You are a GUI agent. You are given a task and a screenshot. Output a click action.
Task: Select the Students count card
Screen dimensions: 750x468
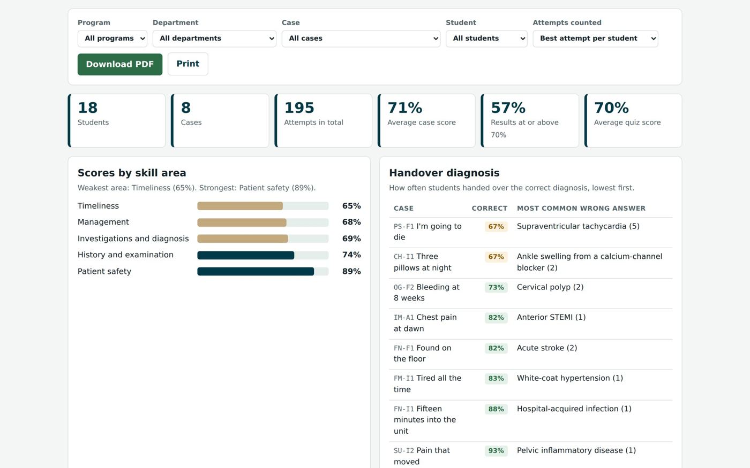pos(117,121)
